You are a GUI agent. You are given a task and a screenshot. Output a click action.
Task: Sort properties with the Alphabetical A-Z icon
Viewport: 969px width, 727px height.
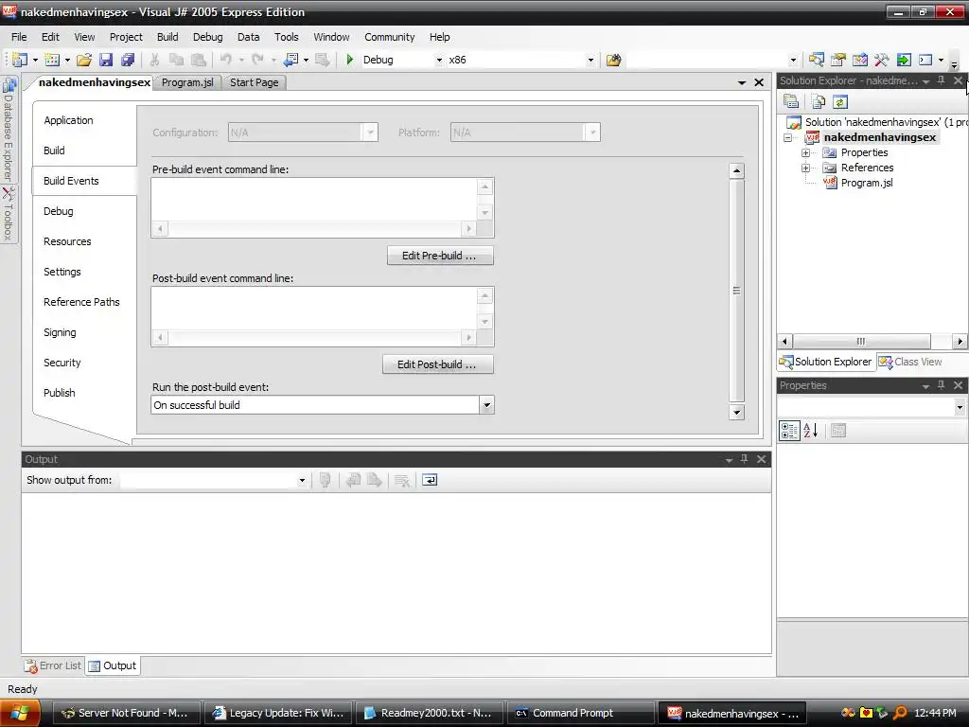click(811, 431)
